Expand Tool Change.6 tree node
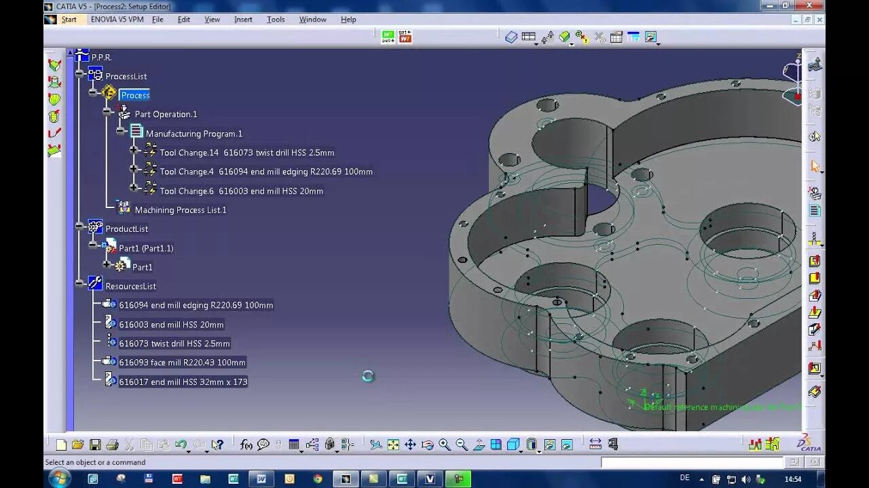This screenshot has width=869, height=488. (x=134, y=188)
